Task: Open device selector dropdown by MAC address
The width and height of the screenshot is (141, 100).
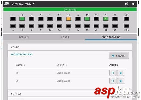Action: click(23, 4)
